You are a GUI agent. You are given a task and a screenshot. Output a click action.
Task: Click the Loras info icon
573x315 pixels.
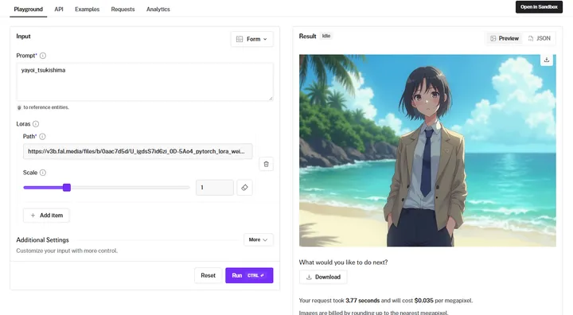coord(36,124)
